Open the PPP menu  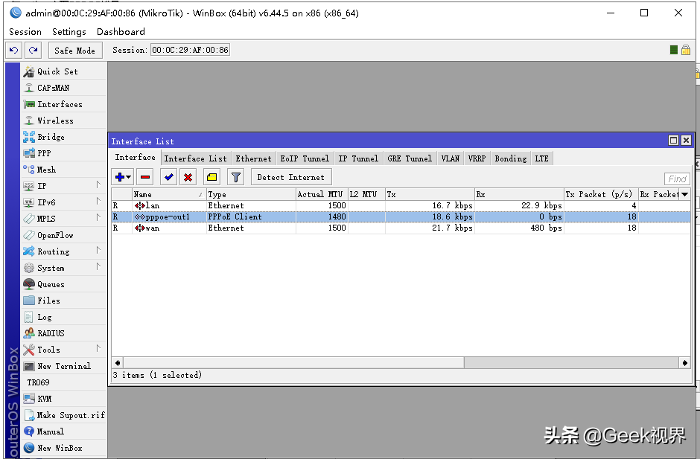[x=64, y=153]
